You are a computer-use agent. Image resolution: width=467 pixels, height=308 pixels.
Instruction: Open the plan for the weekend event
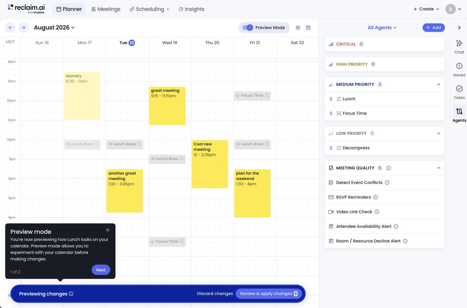point(252,193)
